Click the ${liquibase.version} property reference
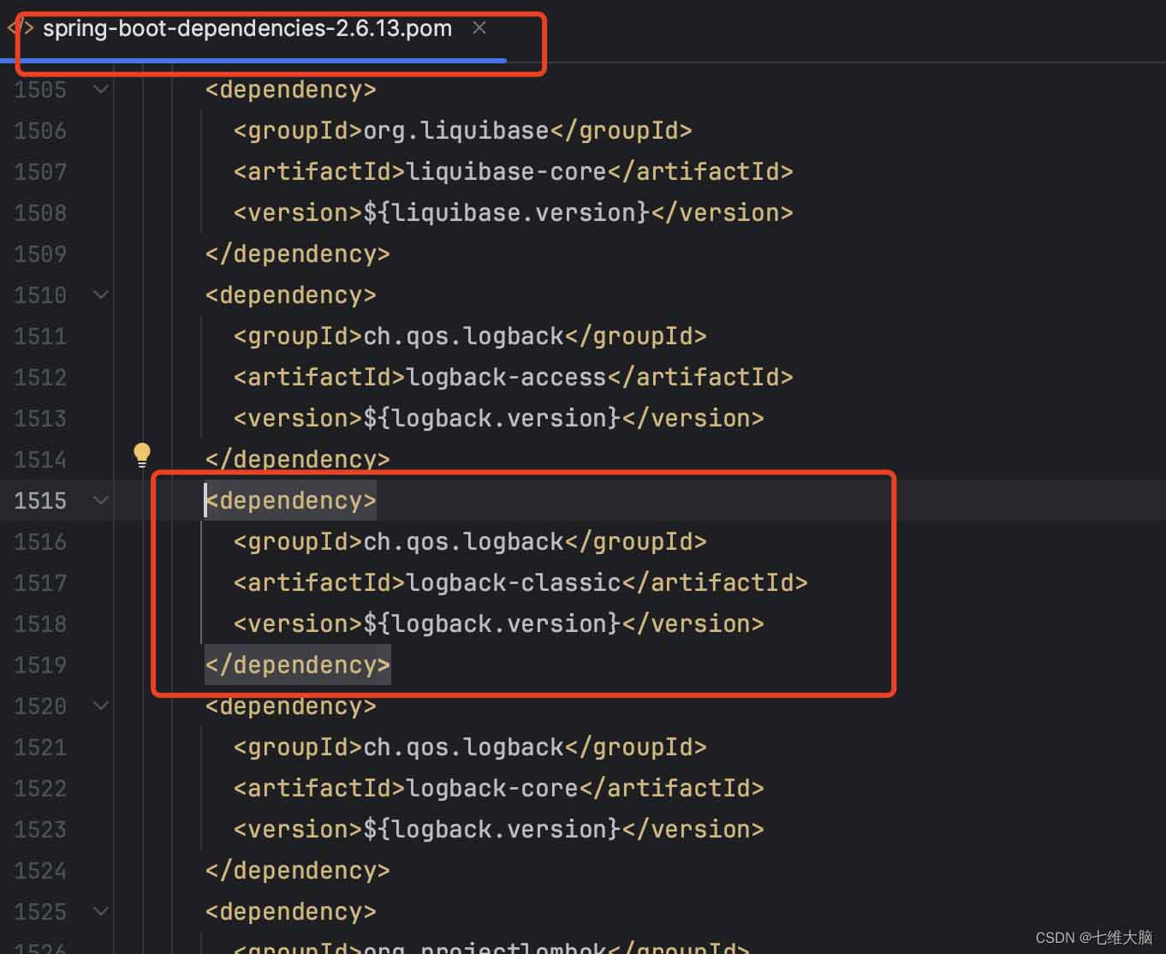The width and height of the screenshot is (1166, 954). [506, 213]
